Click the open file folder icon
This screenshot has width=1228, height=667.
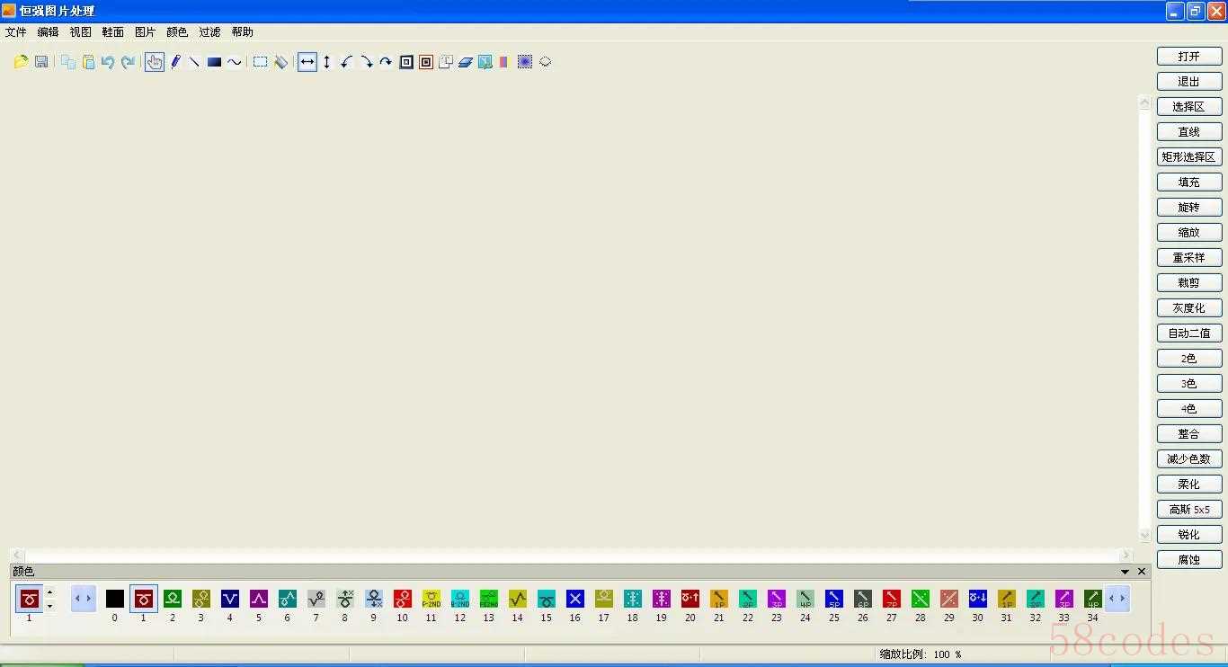pyautogui.click(x=22, y=62)
